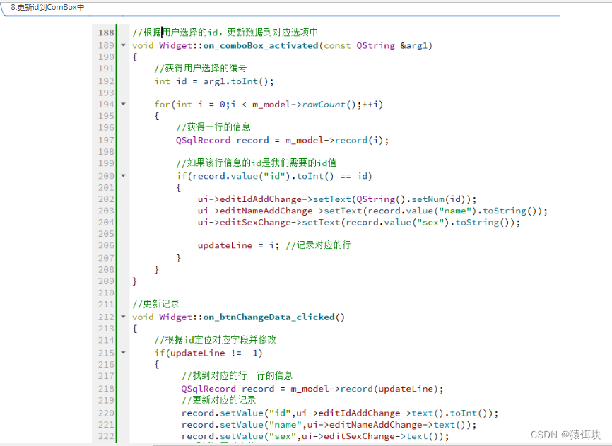Collapse the if-block fold arrow at line 200
This screenshot has height=446, width=612.
124,175
